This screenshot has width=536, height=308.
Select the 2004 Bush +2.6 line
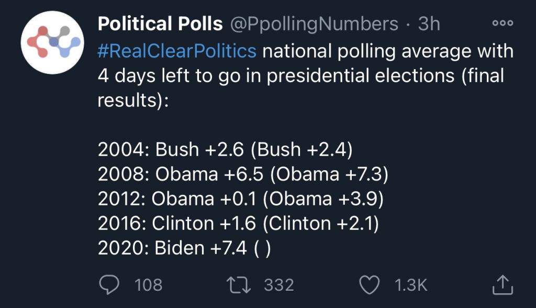pyautogui.click(x=225, y=150)
